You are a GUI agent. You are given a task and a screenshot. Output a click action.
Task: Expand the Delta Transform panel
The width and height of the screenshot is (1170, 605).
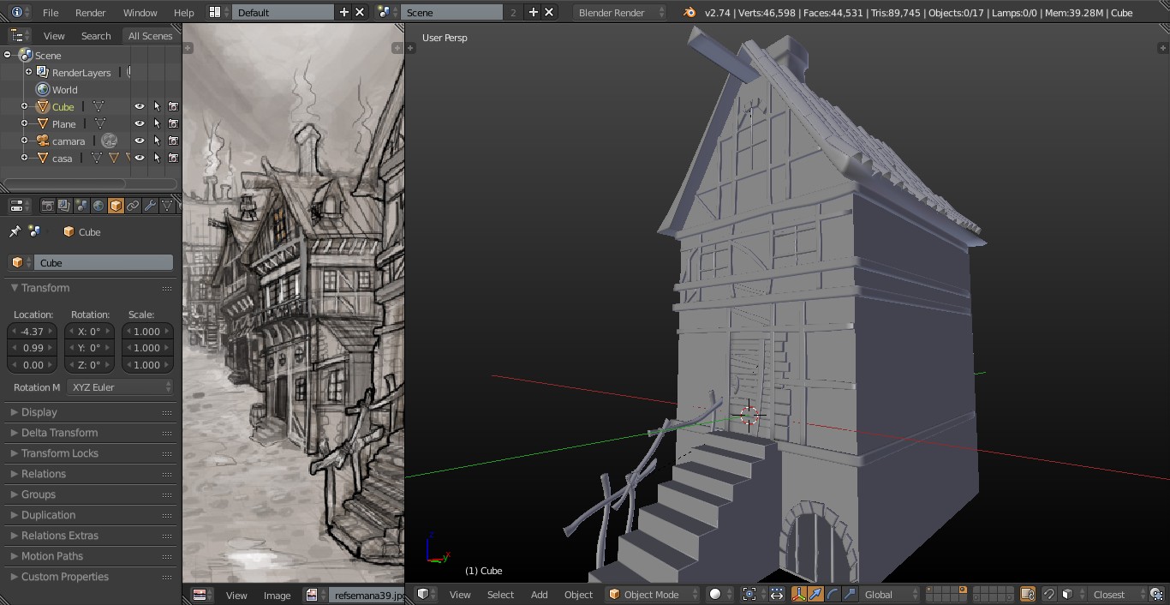tap(91, 433)
